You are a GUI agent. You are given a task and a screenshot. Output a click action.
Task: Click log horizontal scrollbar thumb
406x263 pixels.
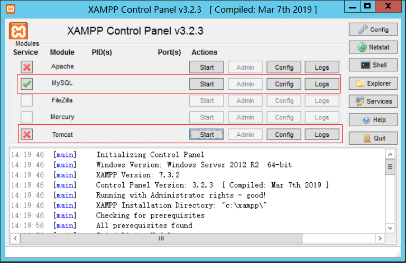[161, 238]
